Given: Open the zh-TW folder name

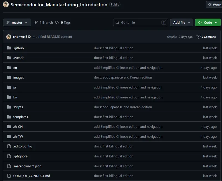Looking at the screenshot, I should pos(18,137).
